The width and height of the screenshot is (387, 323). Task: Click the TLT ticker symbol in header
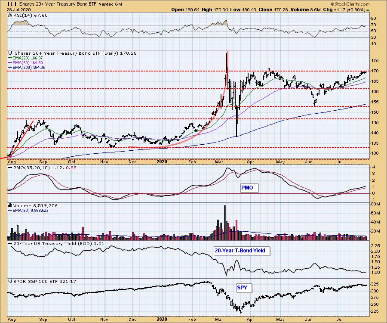[x=12, y=4]
